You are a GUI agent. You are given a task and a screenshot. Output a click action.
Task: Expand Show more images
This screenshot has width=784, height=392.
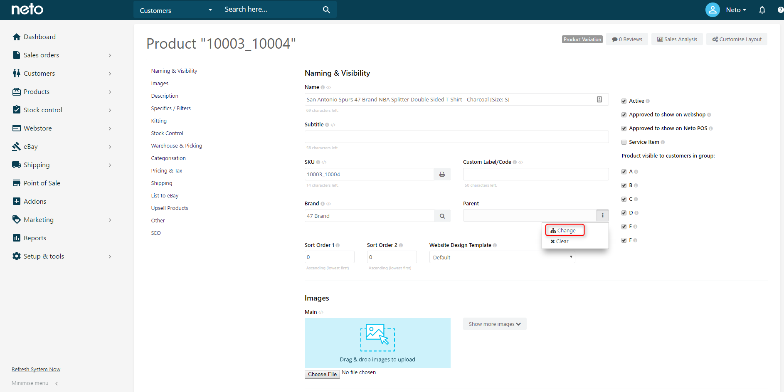pos(495,324)
